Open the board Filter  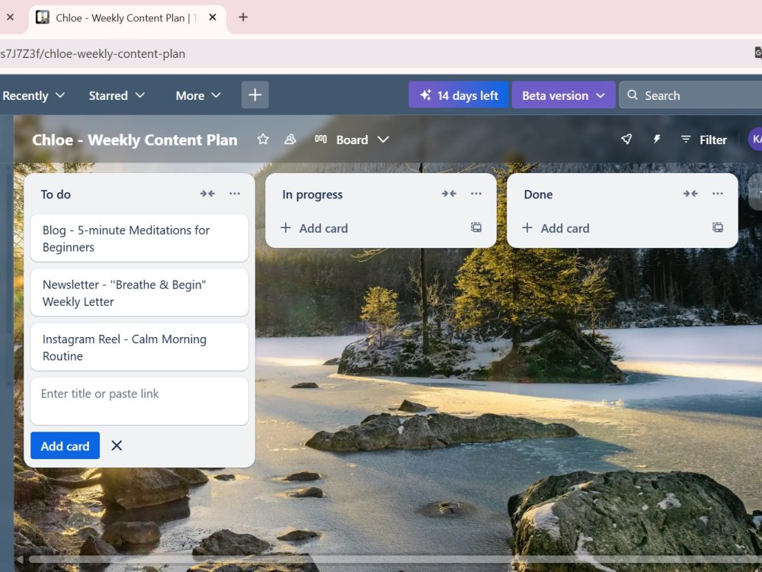703,140
